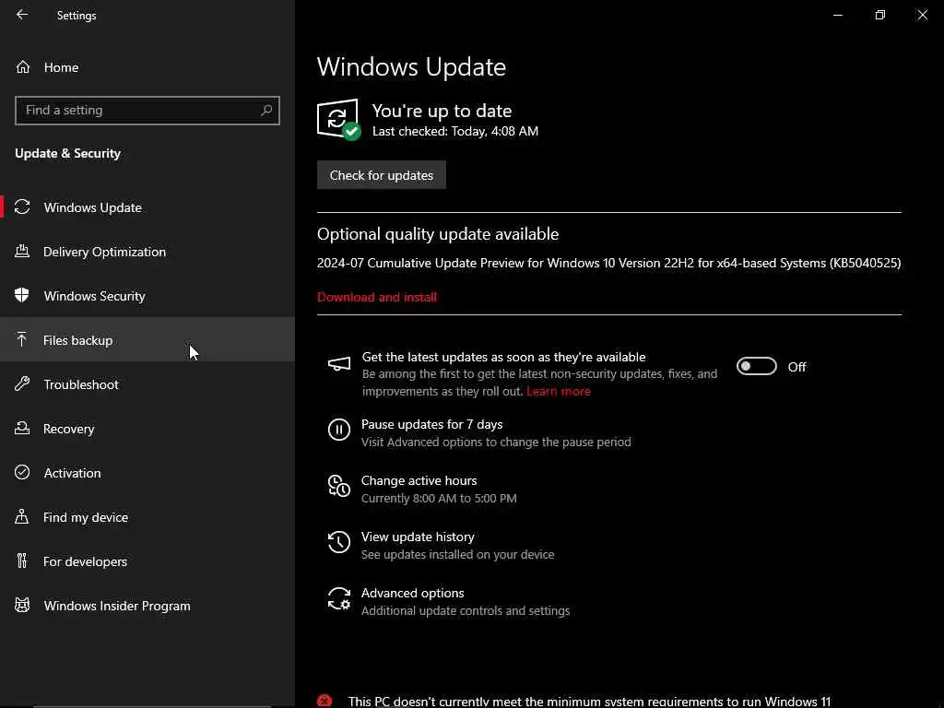Click the Find my device icon

click(22, 516)
